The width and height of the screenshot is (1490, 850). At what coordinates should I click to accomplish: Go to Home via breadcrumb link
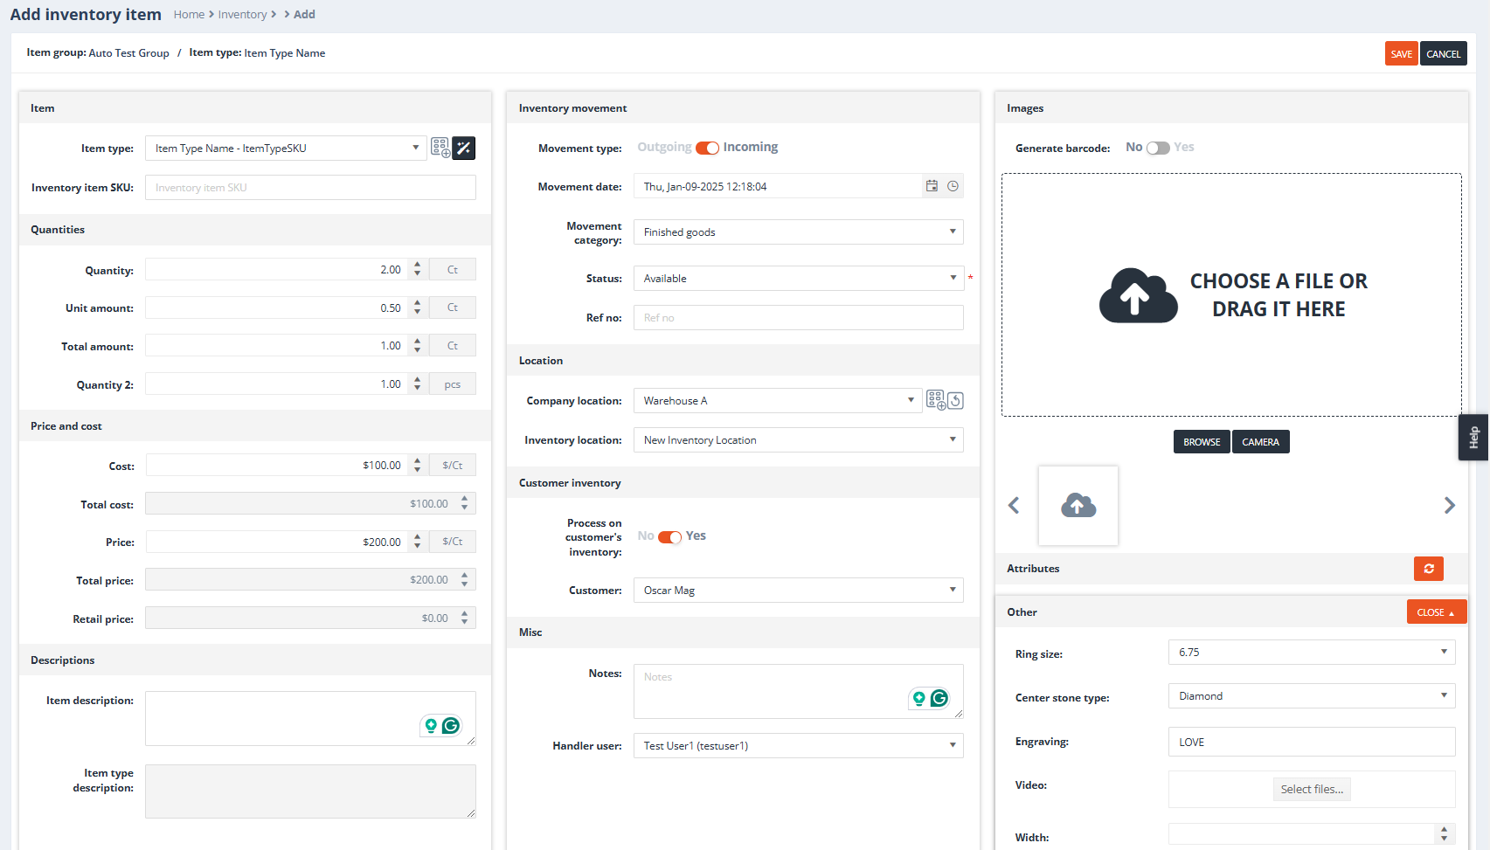(189, 15)
